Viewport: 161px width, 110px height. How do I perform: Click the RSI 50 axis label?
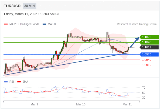(144, 93)
